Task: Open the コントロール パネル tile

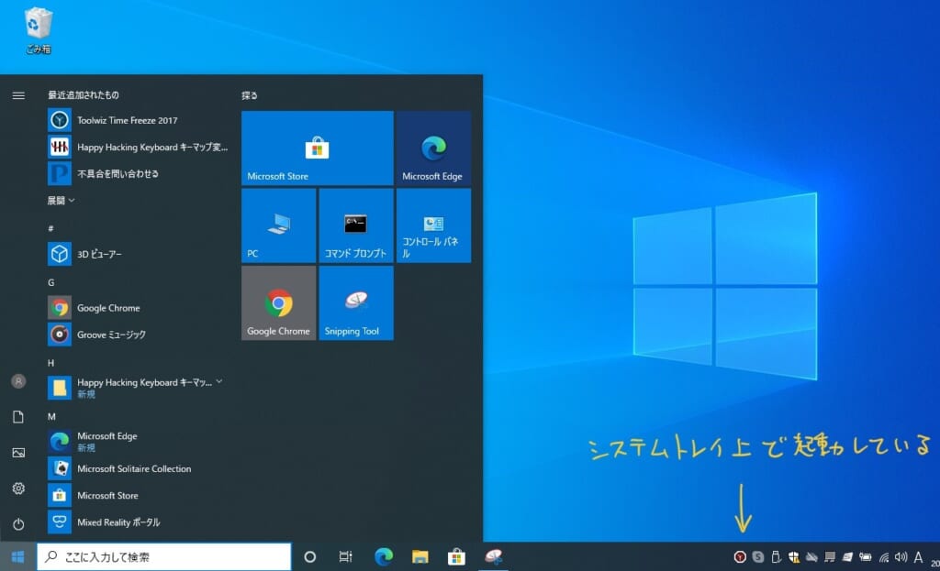Action: [x=433, y=225]
